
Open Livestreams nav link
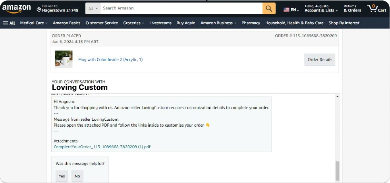click(x=160, y=23)
